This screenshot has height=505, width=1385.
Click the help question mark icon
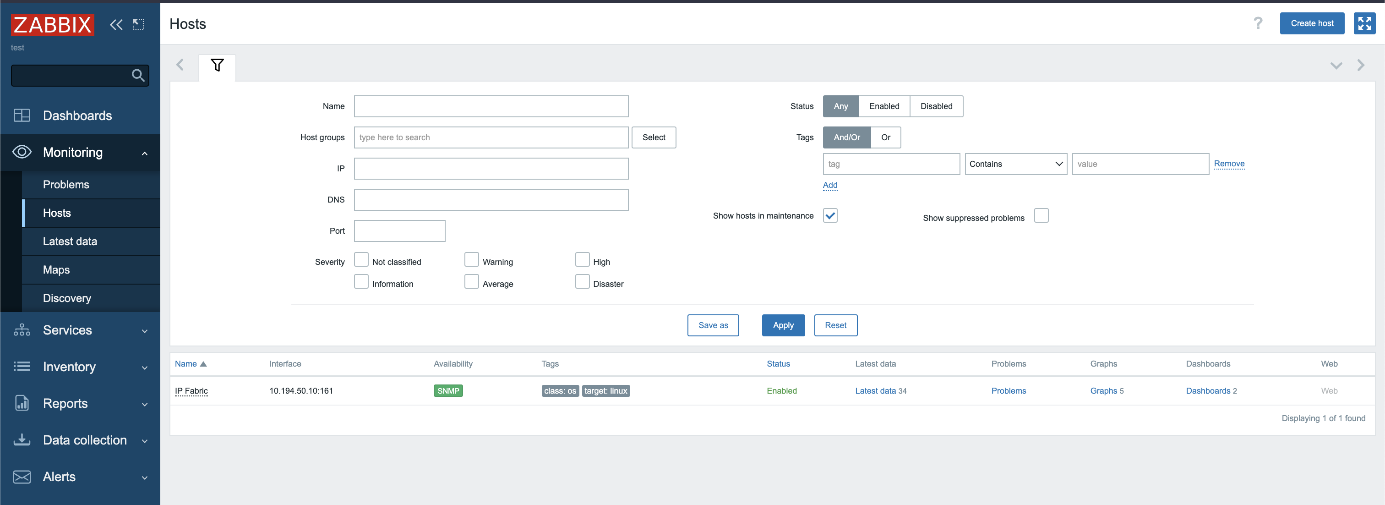point(1258,23)
